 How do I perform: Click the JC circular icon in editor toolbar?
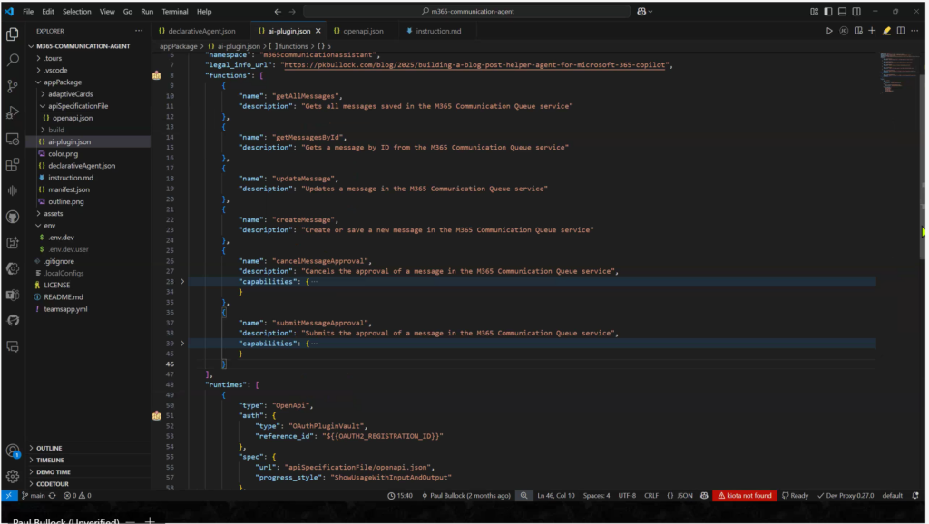pos(844,31)
